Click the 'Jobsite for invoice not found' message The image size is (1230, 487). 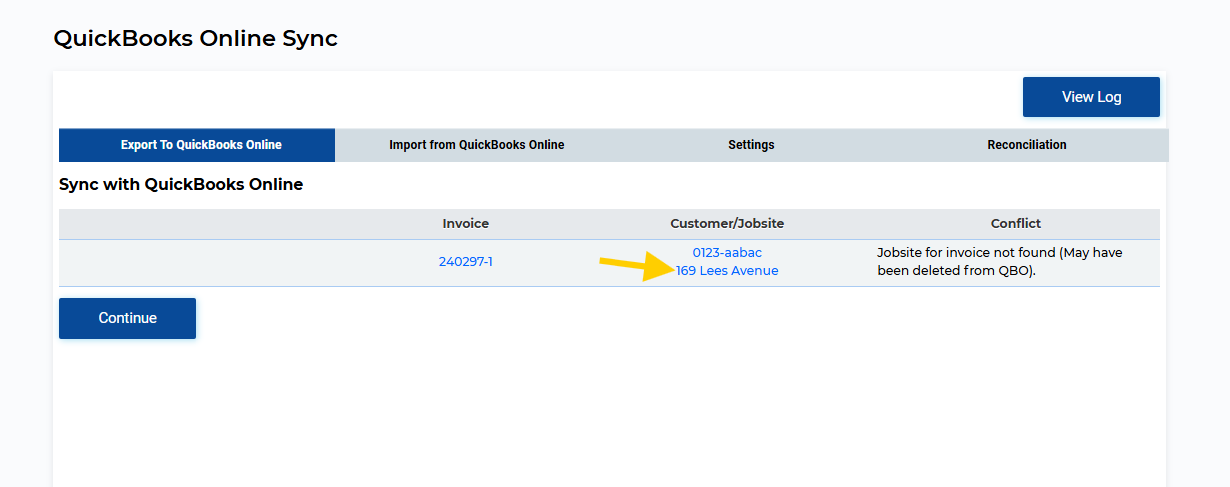click(1000, 262)
